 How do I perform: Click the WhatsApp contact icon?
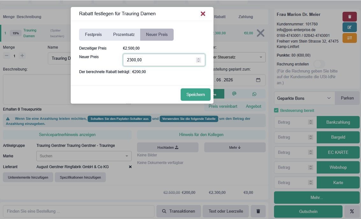tap(254, 94)
